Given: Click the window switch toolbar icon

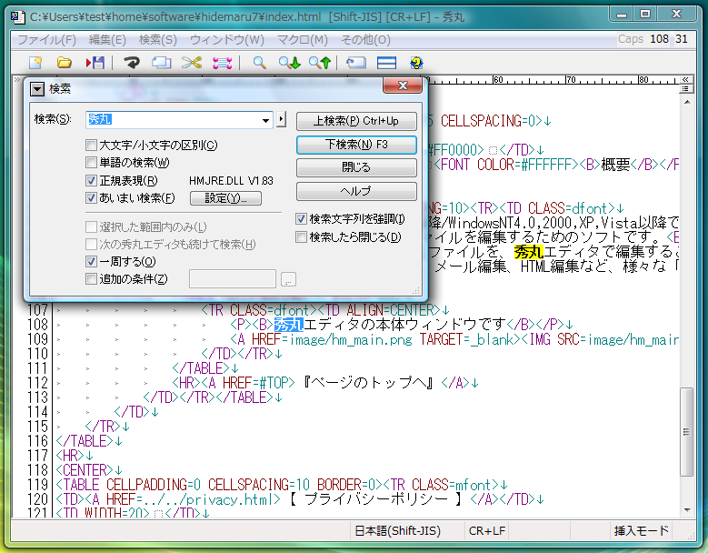Looking at the screenshot, I should [x=355, y=63].
